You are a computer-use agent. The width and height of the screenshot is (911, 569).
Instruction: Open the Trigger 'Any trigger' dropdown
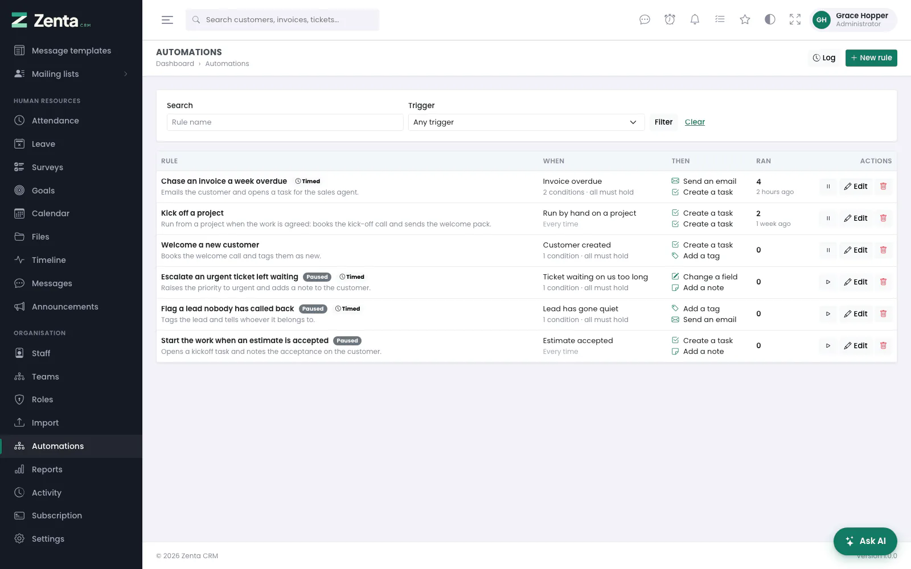526,122
